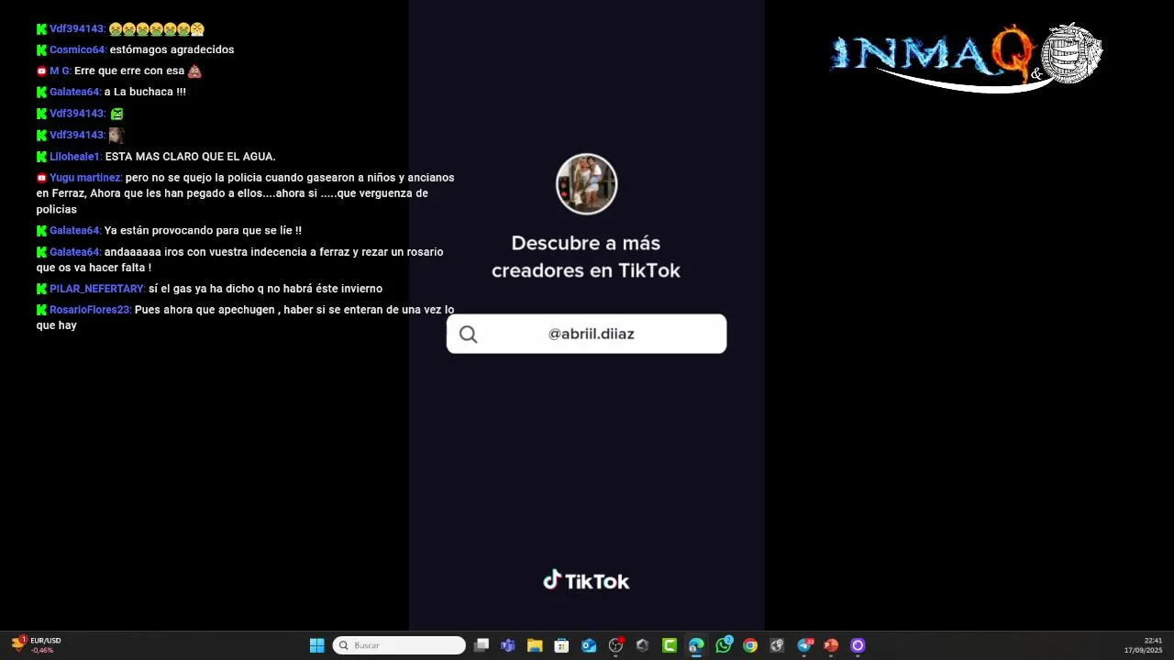Click 'sí el gas ya ha dicho' message
The image size is (1174, 660).
click(x=265, y=289)
